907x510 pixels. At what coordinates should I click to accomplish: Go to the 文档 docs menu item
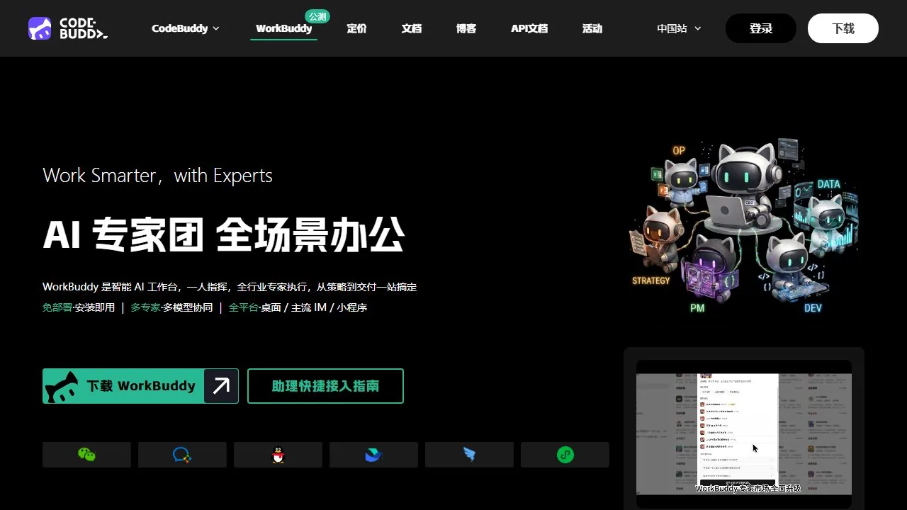pyautogui.click(x=411, y=28)
